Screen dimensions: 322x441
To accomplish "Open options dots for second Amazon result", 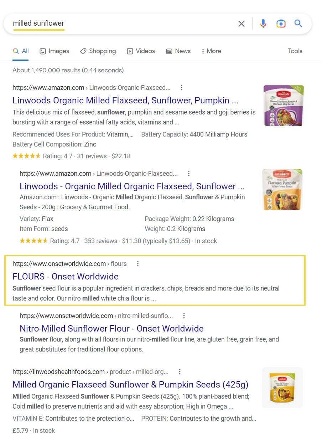I will 189,174.
